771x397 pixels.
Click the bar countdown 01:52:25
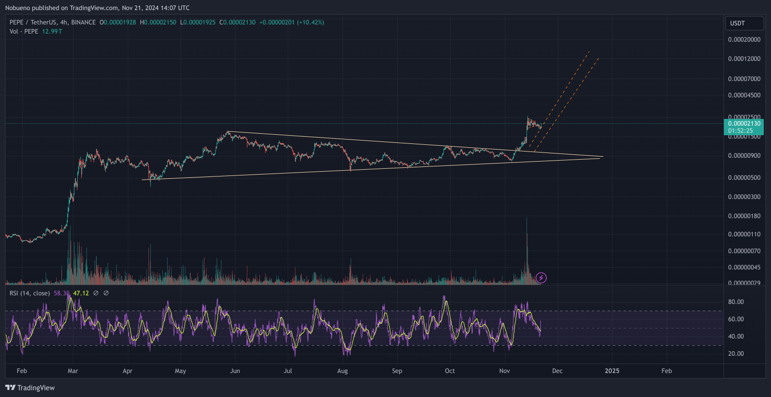[x=740, y=131]
